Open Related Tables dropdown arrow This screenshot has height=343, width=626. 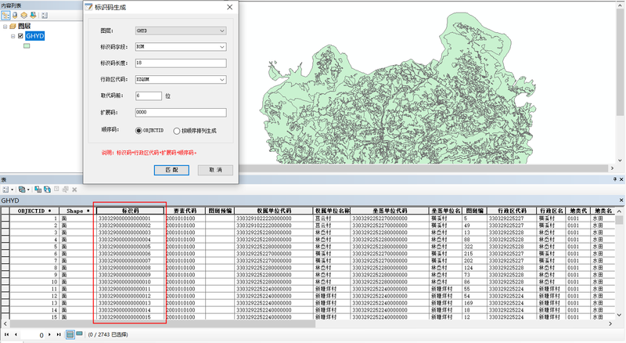28,190
